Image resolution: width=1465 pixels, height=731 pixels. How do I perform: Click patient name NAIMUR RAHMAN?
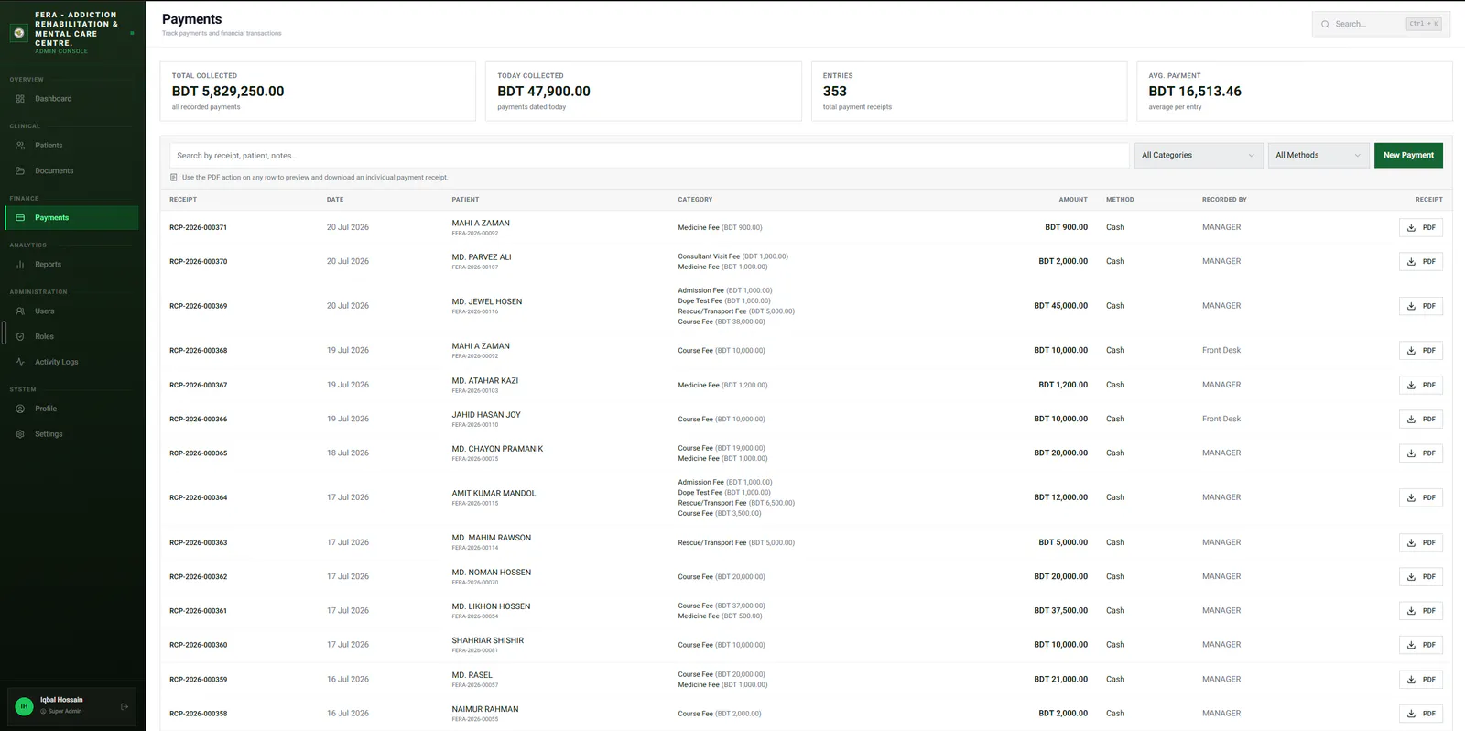(x=485, y=710)
